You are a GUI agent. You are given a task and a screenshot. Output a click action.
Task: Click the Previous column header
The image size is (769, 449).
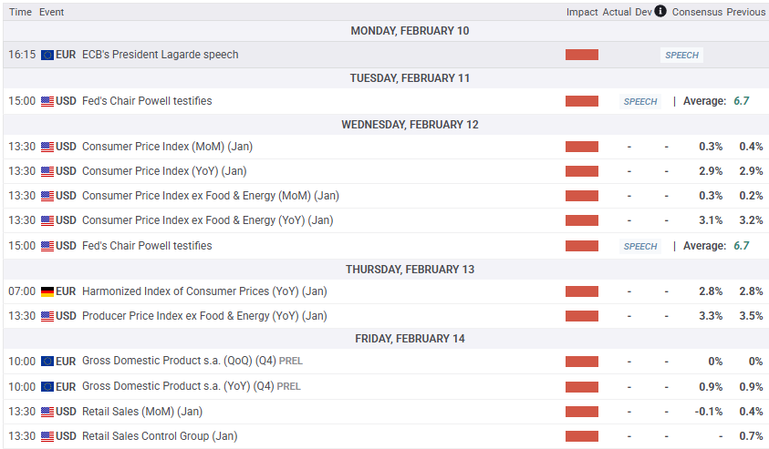pos(746,12)
